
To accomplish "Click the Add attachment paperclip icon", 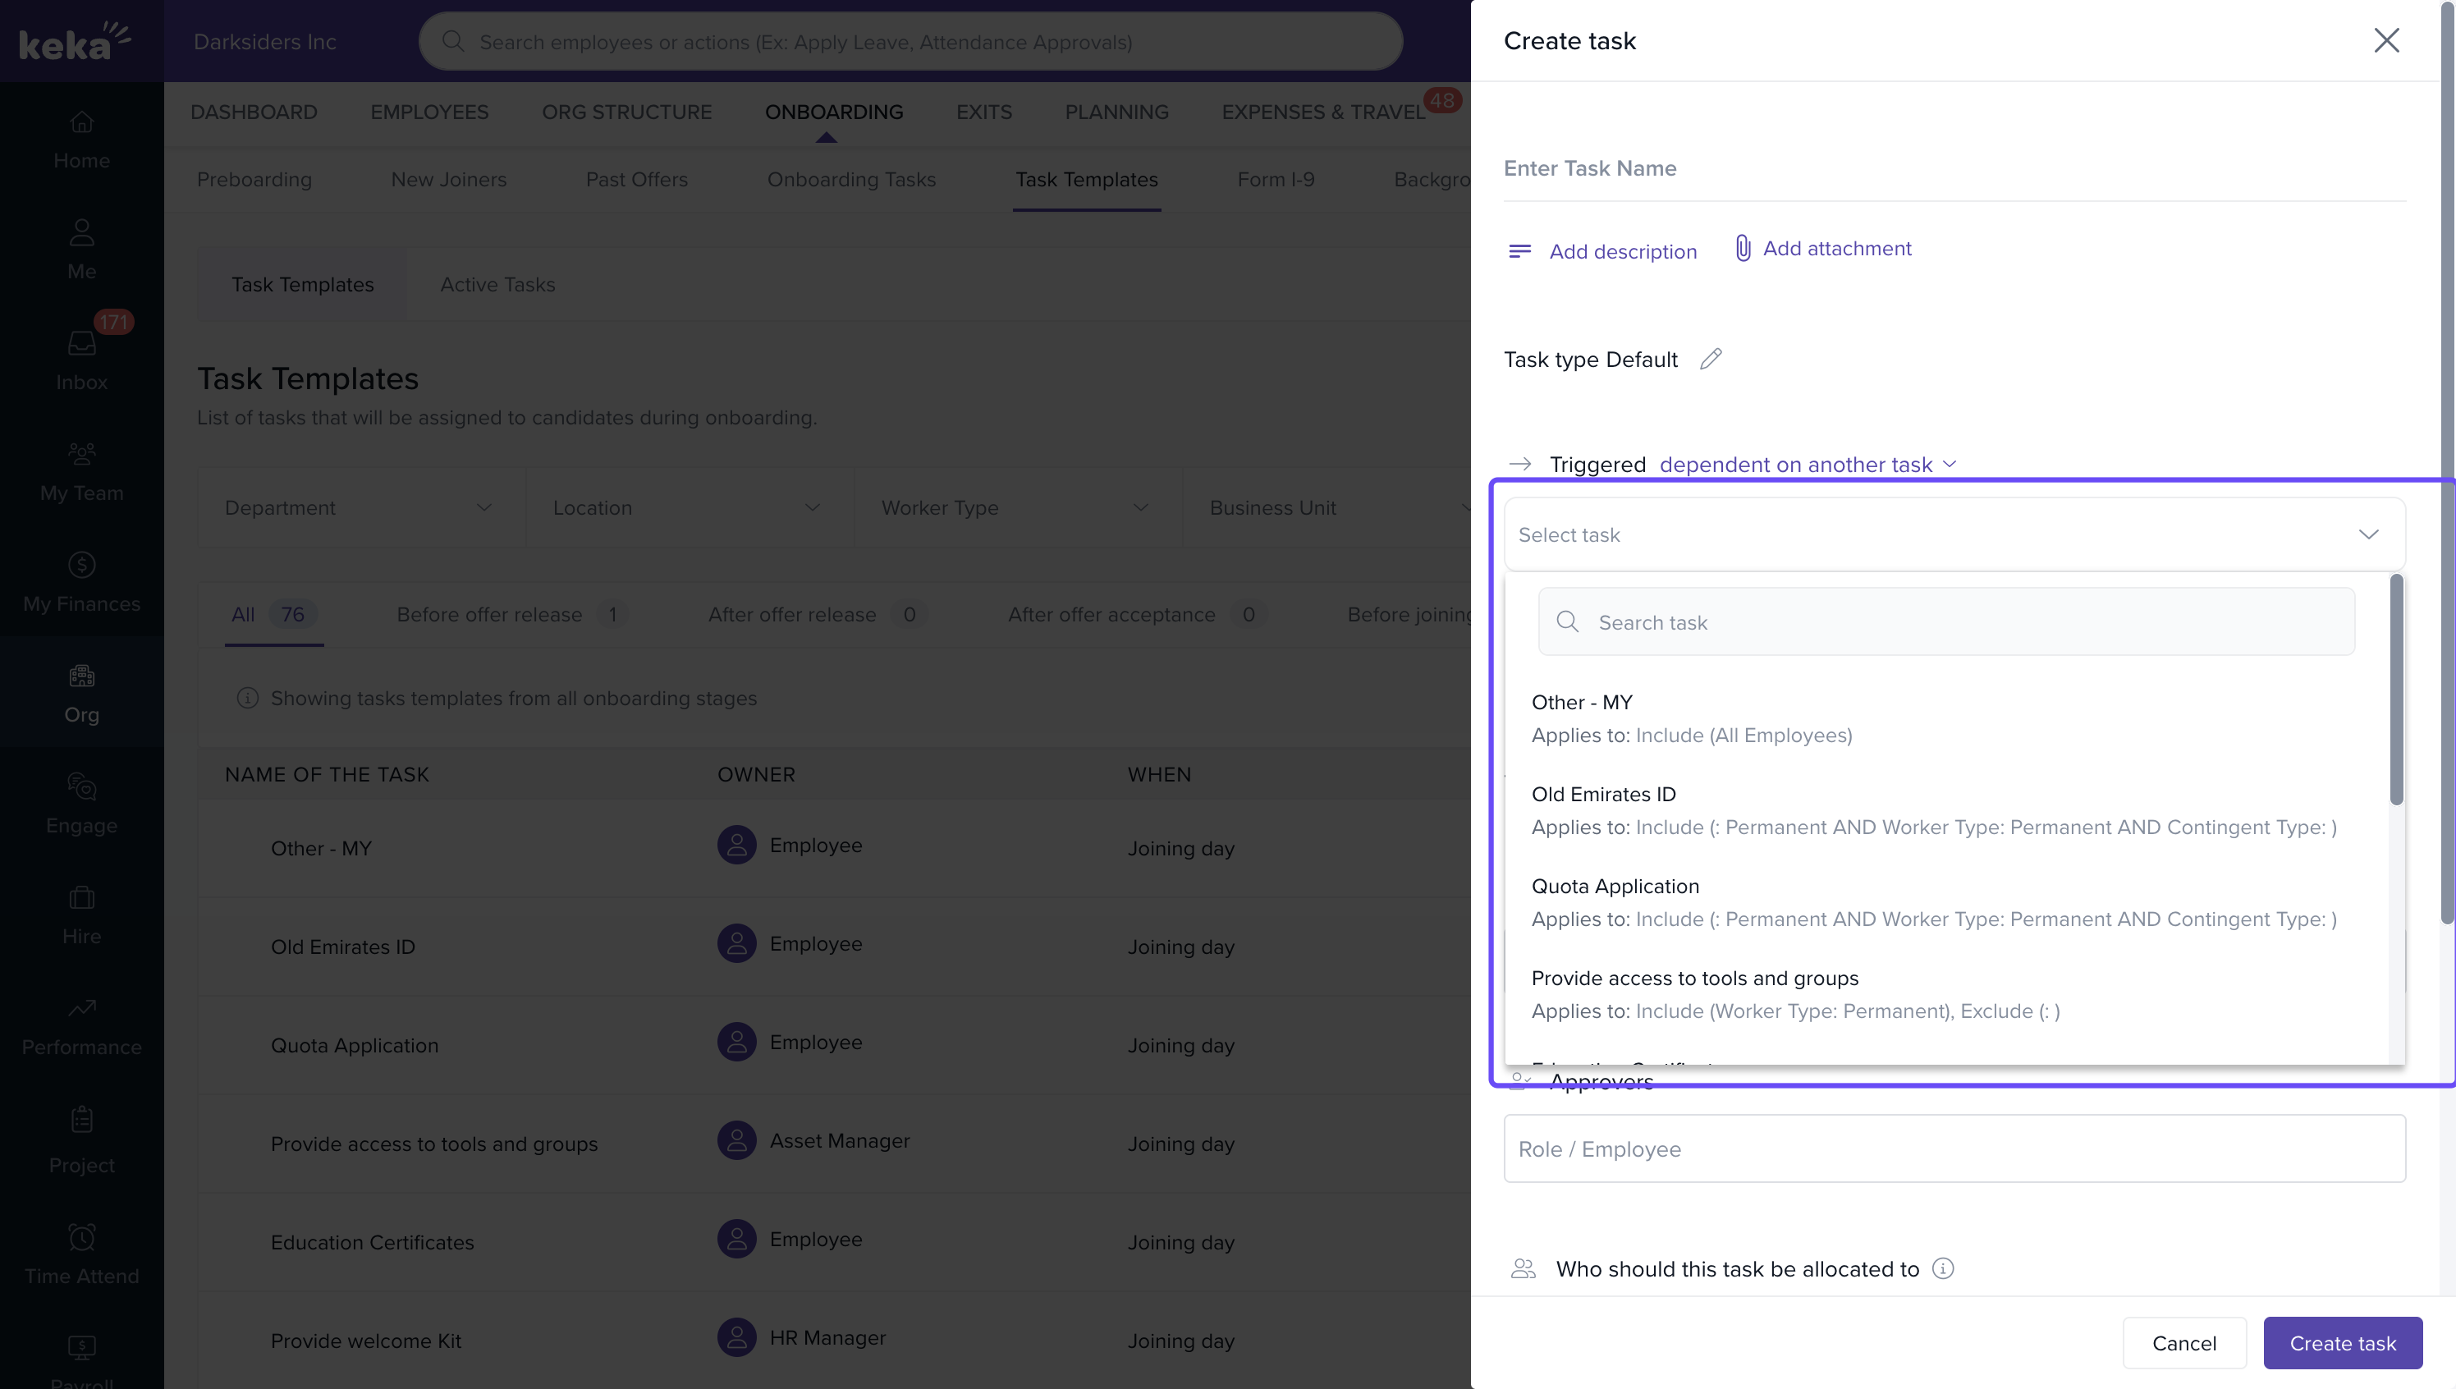I will coord(1742,248).
